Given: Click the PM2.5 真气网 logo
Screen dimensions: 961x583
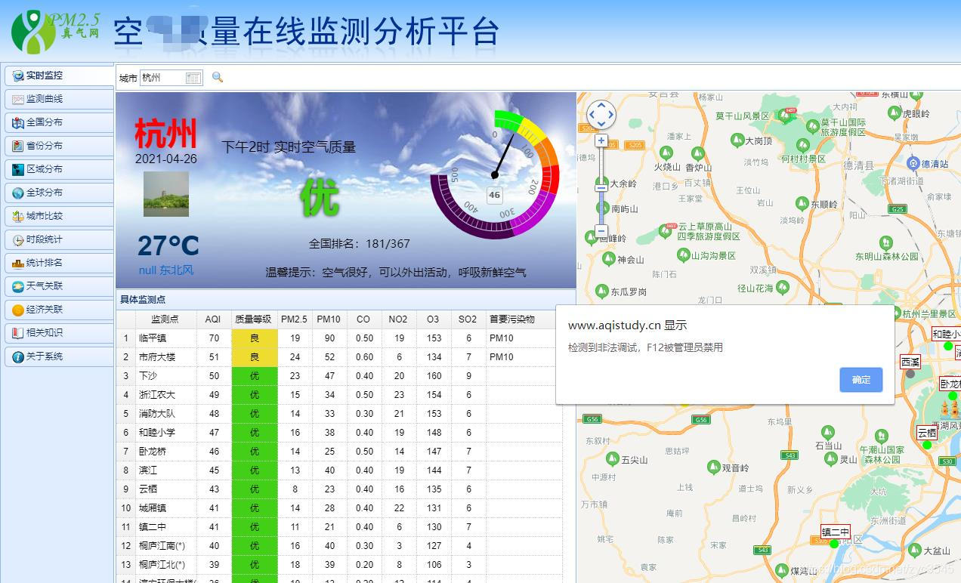Looking at the screenshot, I should (x=56, y=31).
